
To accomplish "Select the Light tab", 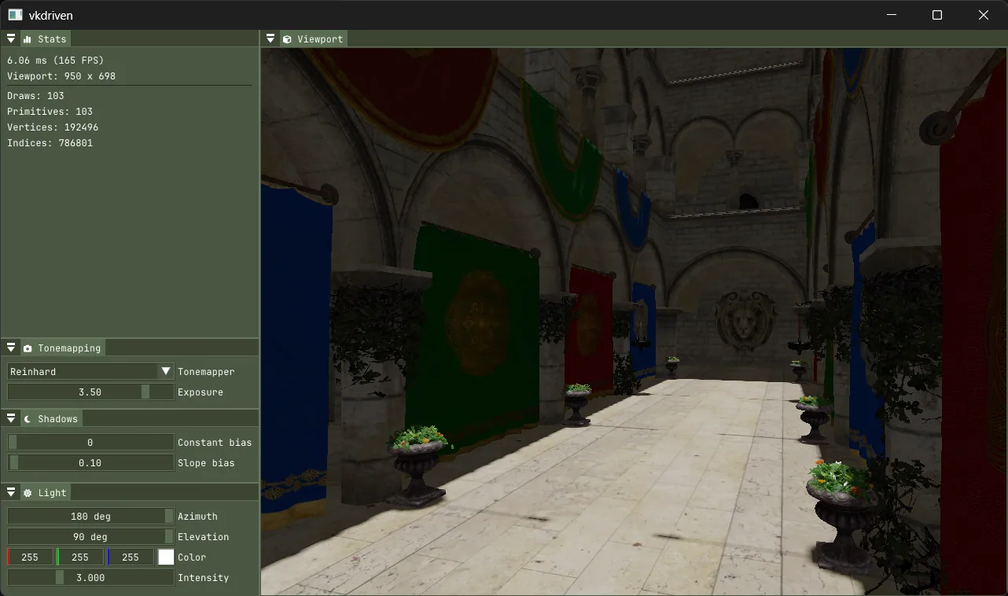I will tap(46, 492).
